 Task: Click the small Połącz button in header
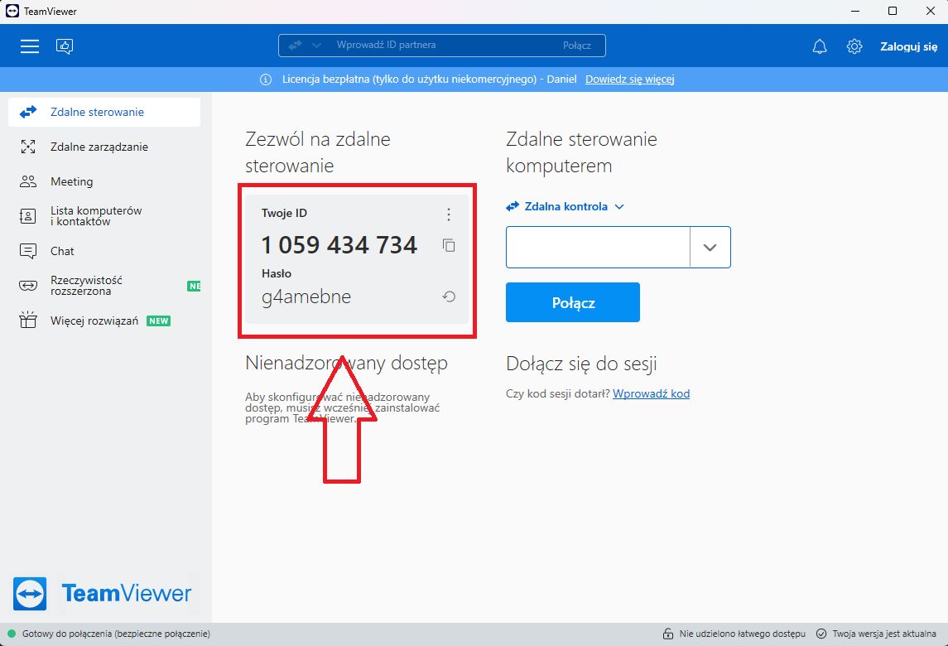point(577,46)
